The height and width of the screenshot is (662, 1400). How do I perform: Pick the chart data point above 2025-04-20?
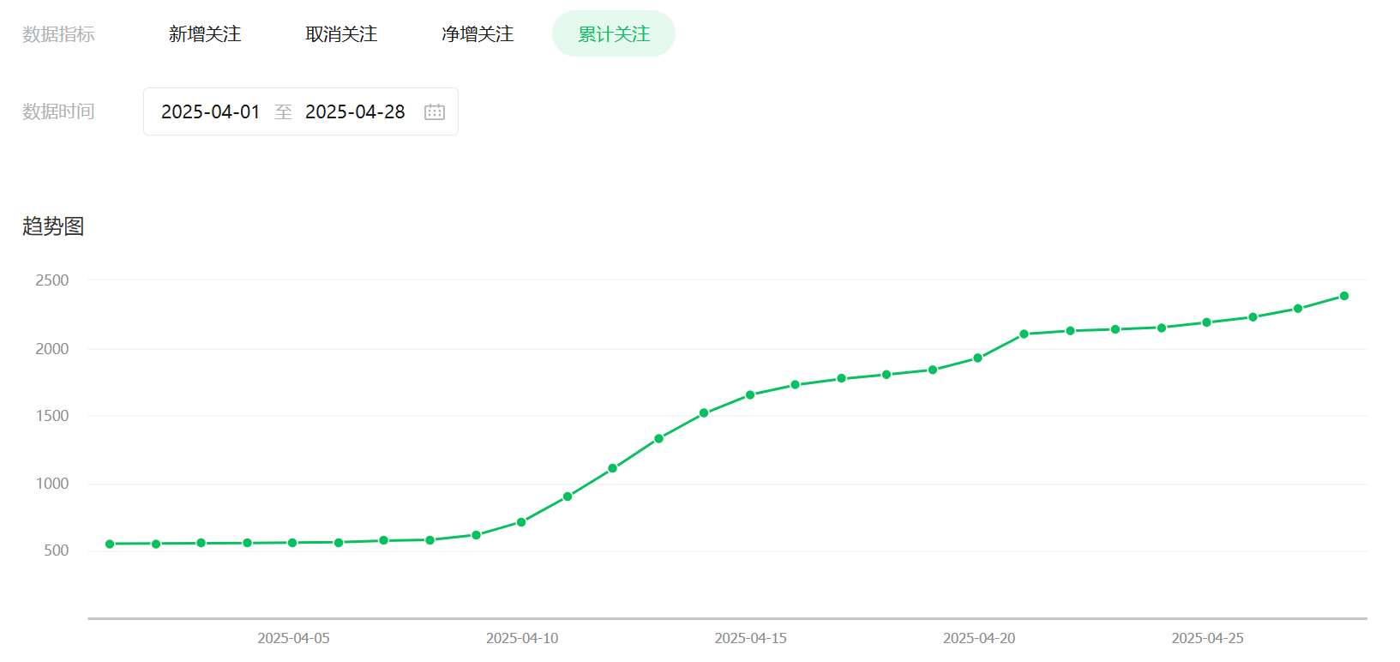978,358
